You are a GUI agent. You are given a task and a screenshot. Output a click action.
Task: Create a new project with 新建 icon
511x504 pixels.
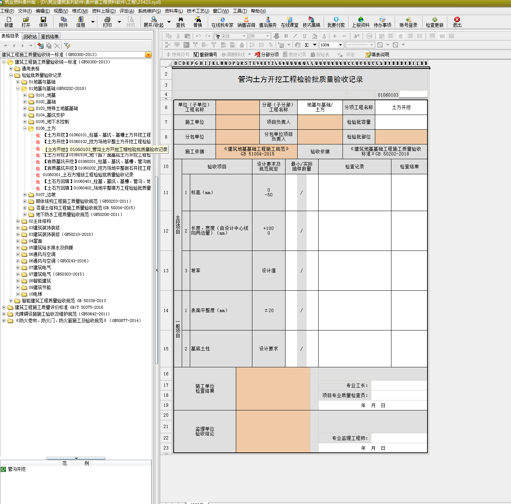click(x=8, y=22)
